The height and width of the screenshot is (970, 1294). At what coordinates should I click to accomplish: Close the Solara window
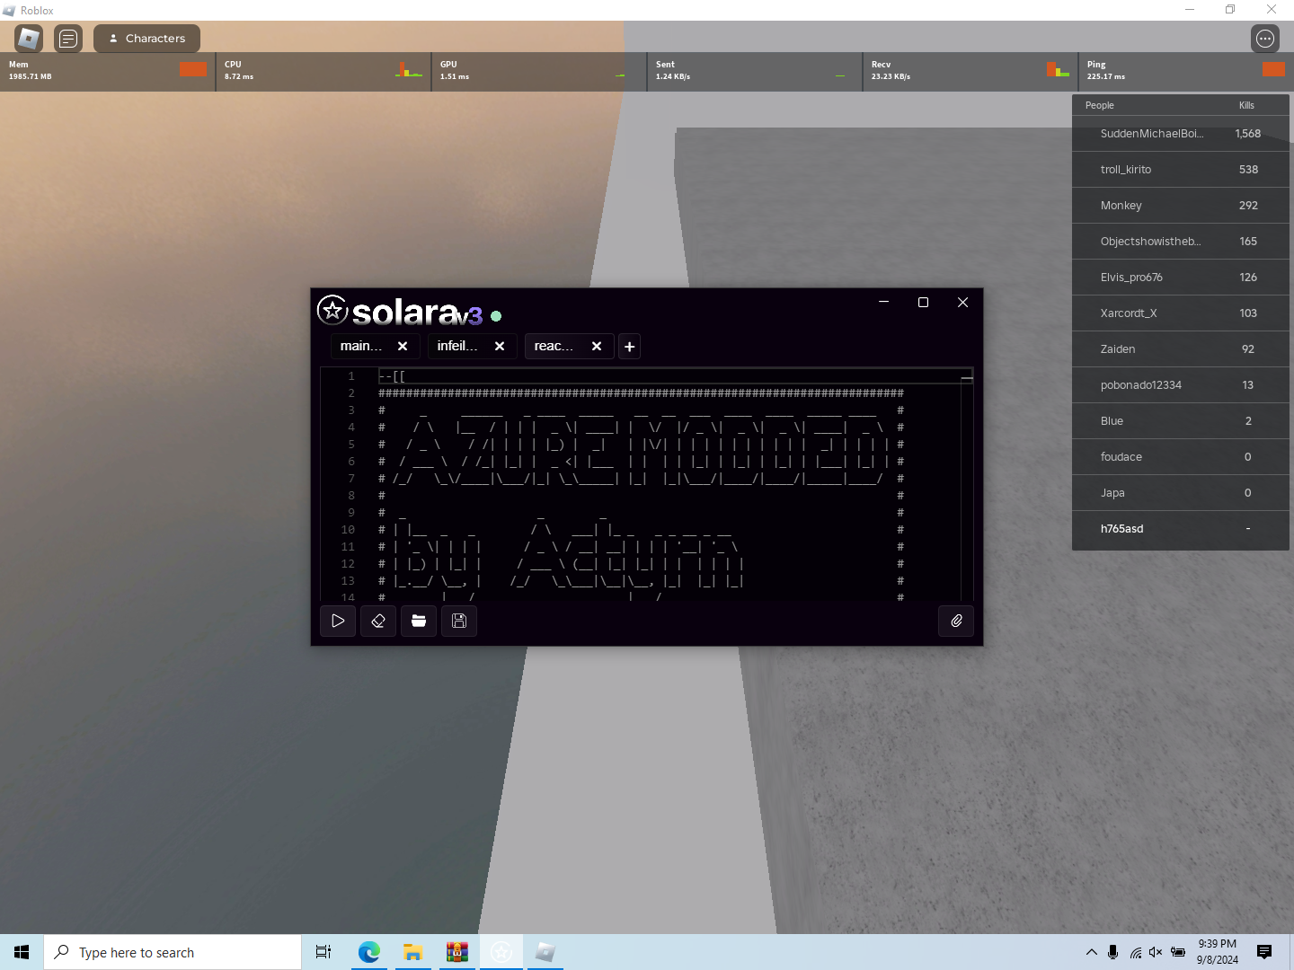962,303
